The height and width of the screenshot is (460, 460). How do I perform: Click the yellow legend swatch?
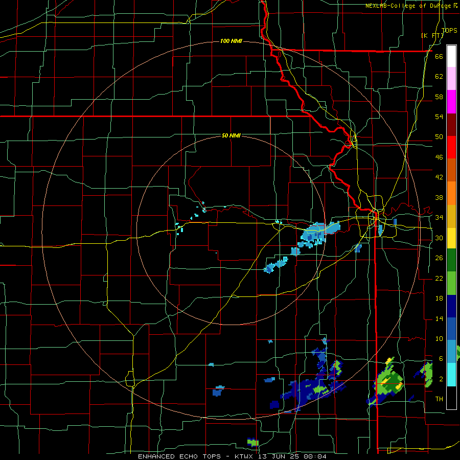pyautogui.click(x=451, y=238)
